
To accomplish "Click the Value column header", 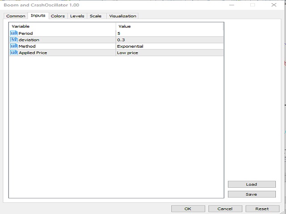I will point(169,26).
